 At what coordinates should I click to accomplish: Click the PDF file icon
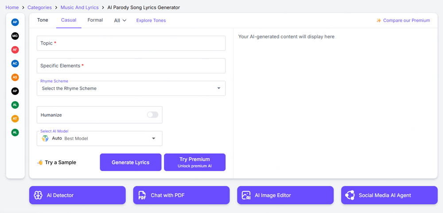(x=142, y=195)
